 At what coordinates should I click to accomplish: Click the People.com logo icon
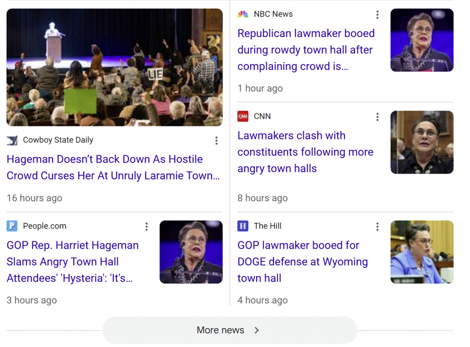[x=12, y=226]
